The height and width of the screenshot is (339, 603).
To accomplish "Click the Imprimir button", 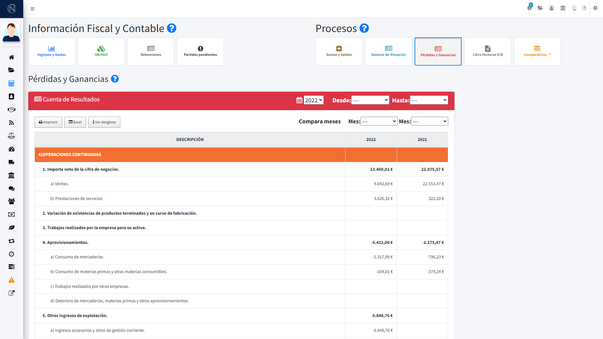I will (x=48, y=122).
